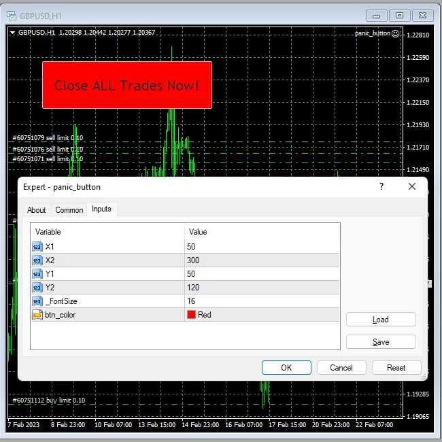The height and width of the screenshot is (442, 442).
Task: Select the _FontSize value 16 cell
Action: pos(262,301)
